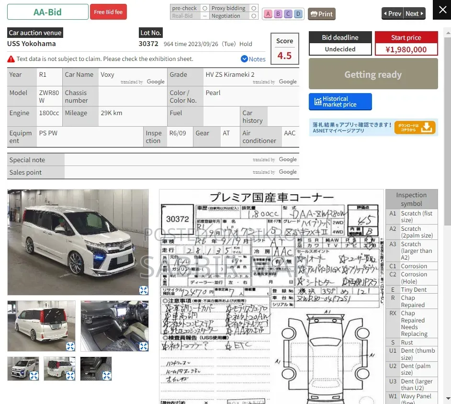451x404 pixels.
Task: Expand icon on rear-view car photo
Action: point(70,346)
